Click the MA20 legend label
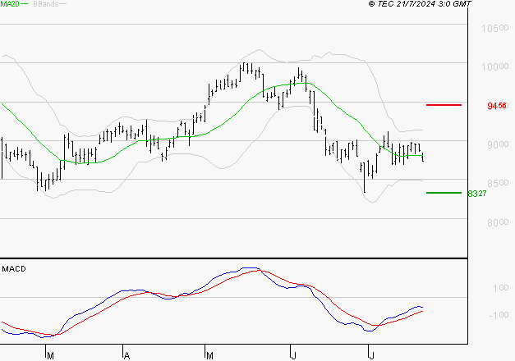 point(10,4)
